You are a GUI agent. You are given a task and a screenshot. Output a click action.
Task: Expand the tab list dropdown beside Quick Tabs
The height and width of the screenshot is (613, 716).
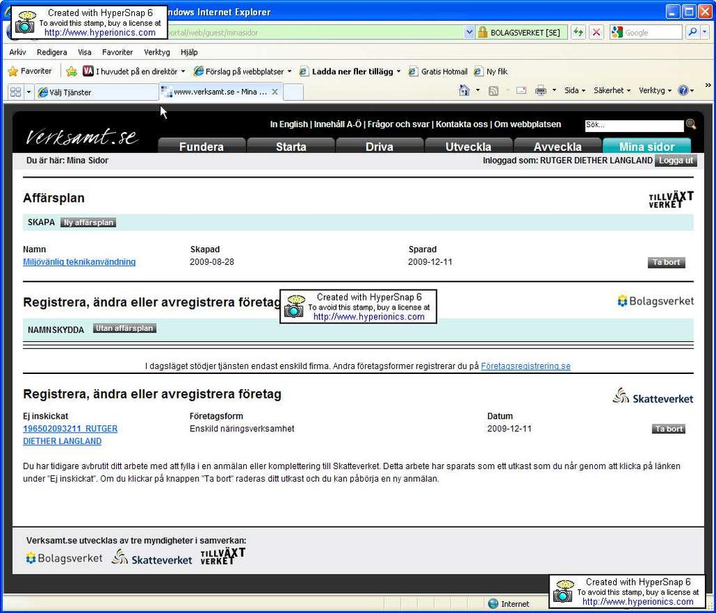(x=28, y=92)
